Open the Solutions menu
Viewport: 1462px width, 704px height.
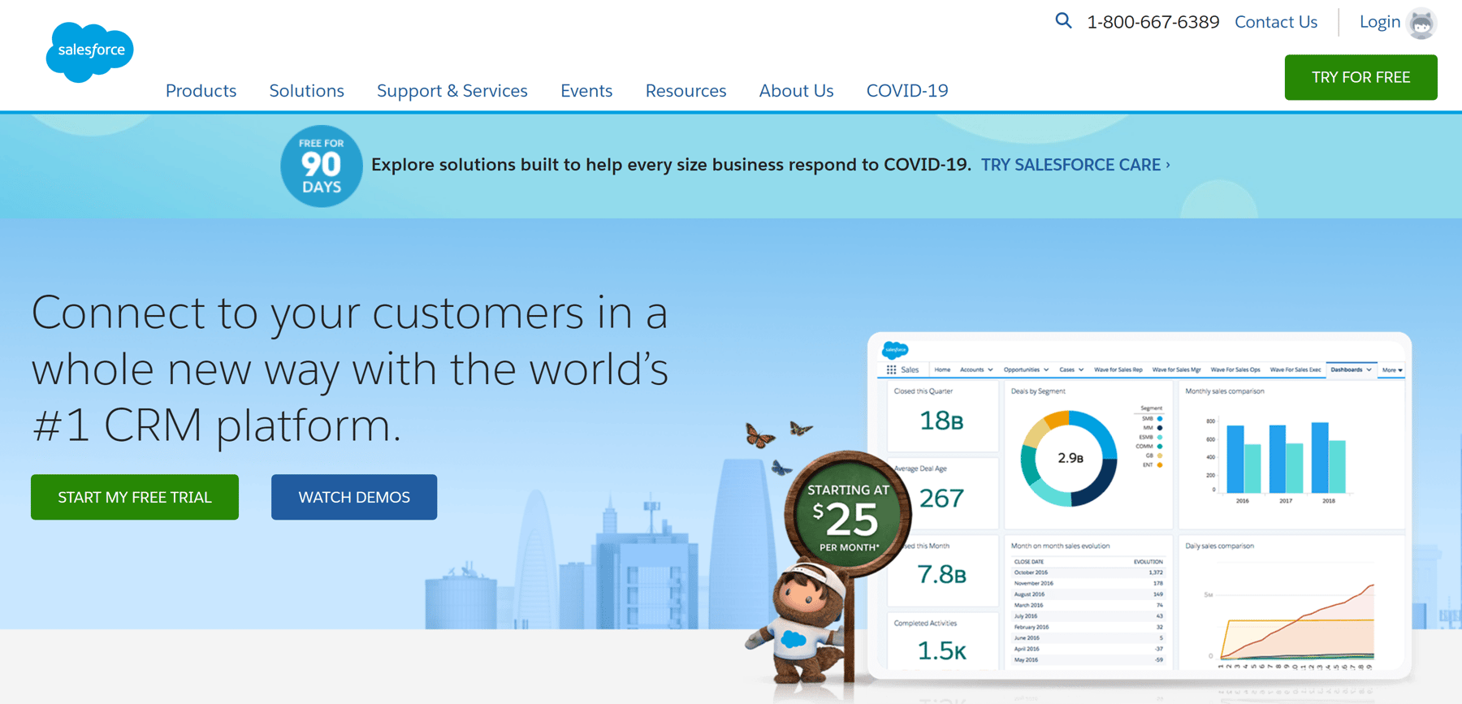coord(306,91)
